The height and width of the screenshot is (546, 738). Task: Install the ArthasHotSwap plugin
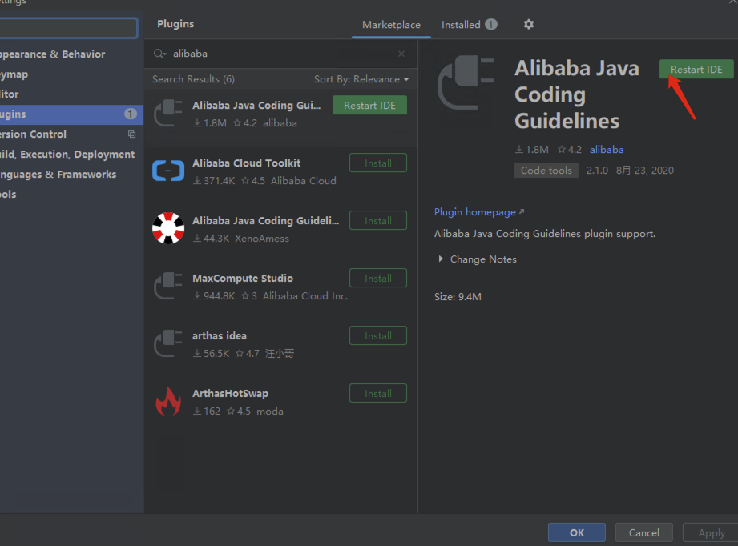coord(378,394)
